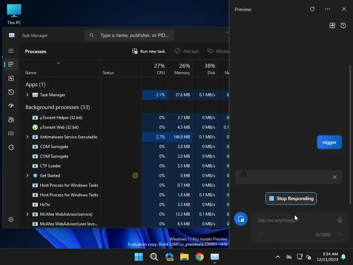Expand the Task Manager app row
This screenshot has height=265, width=353.
(x=28, y=95)
